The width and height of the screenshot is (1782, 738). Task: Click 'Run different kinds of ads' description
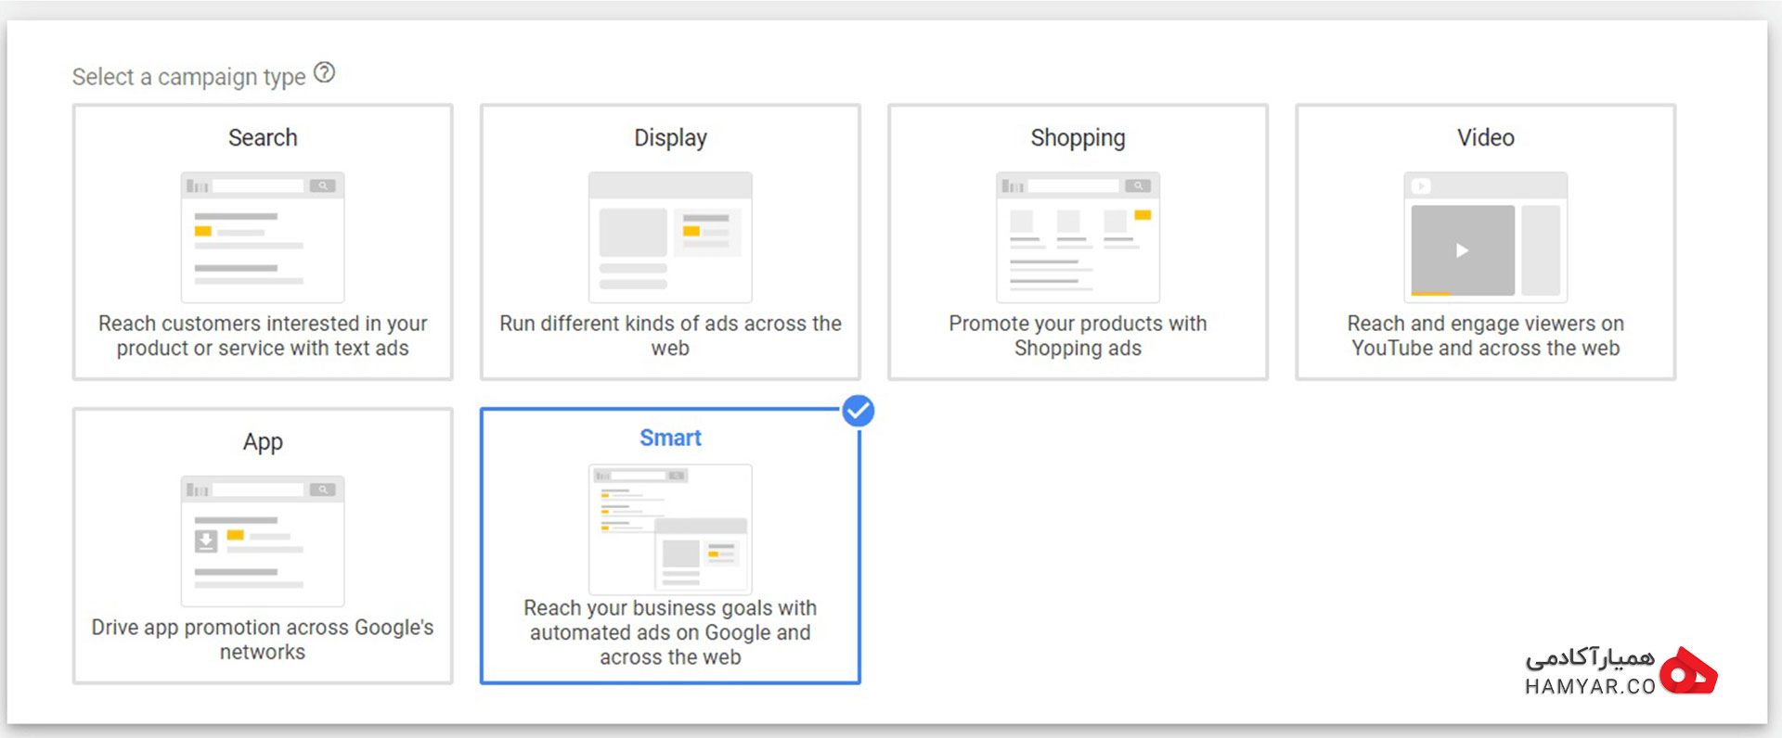coord(670,336)
